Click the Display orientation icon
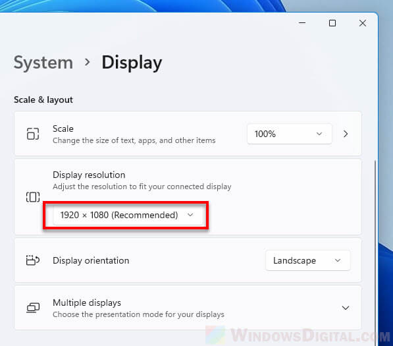This screenshot has height=346, width=393. (x=33, y=260)
